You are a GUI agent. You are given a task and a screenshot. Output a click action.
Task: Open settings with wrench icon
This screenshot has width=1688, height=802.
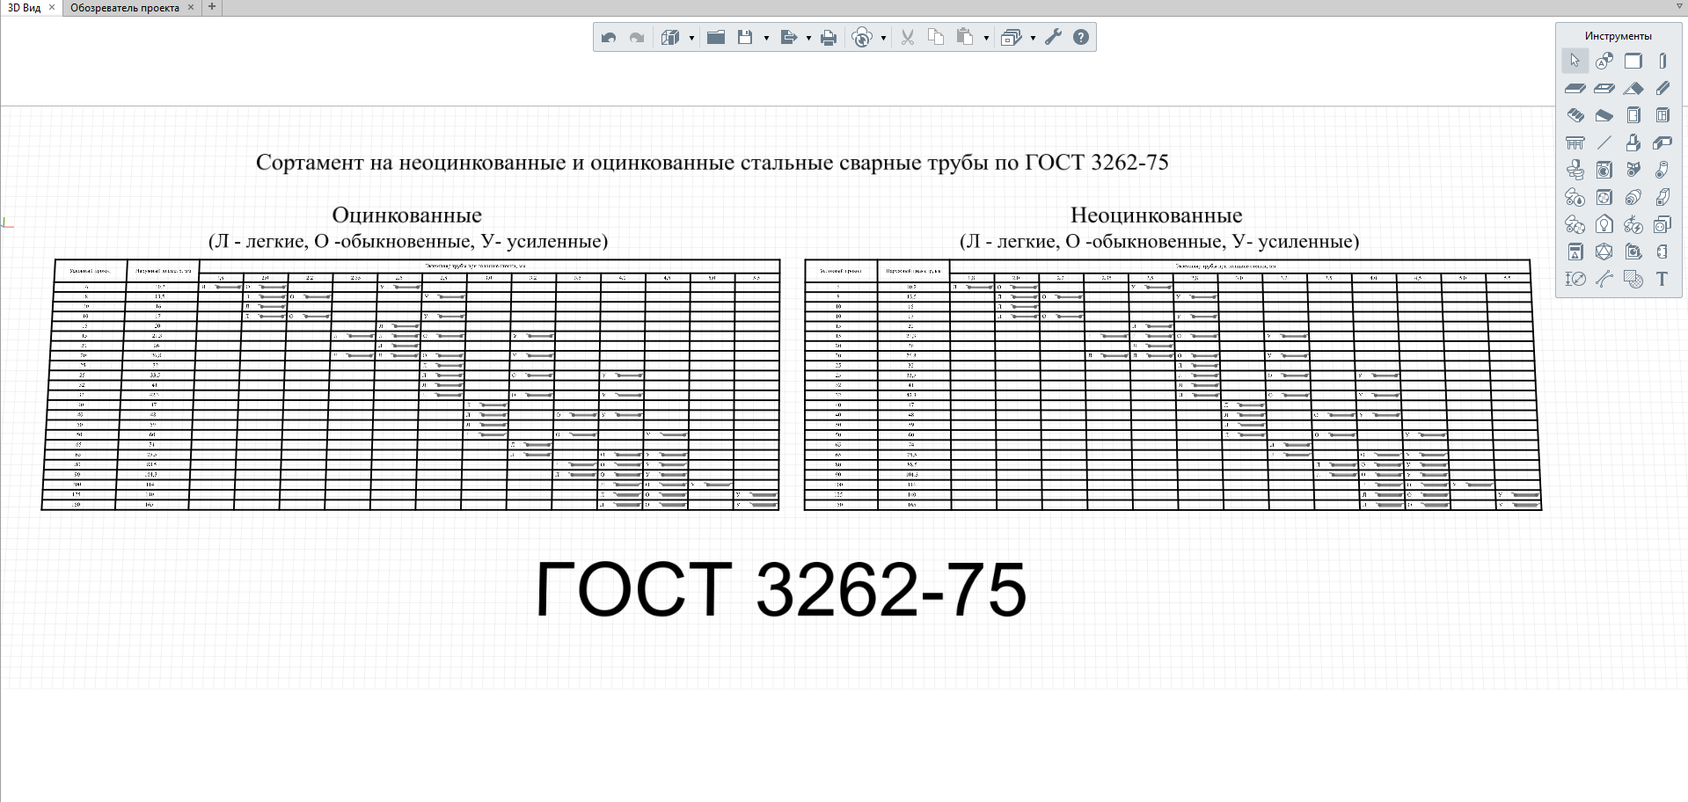tap(1053, 37)
